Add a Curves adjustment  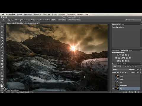tap(123, 55)
